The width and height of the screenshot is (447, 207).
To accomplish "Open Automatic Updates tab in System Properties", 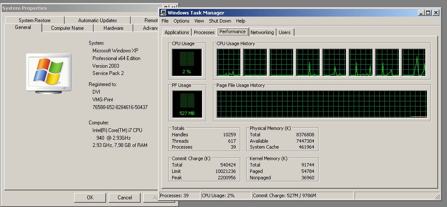I will pyautogui.click(x=98, y=20).
